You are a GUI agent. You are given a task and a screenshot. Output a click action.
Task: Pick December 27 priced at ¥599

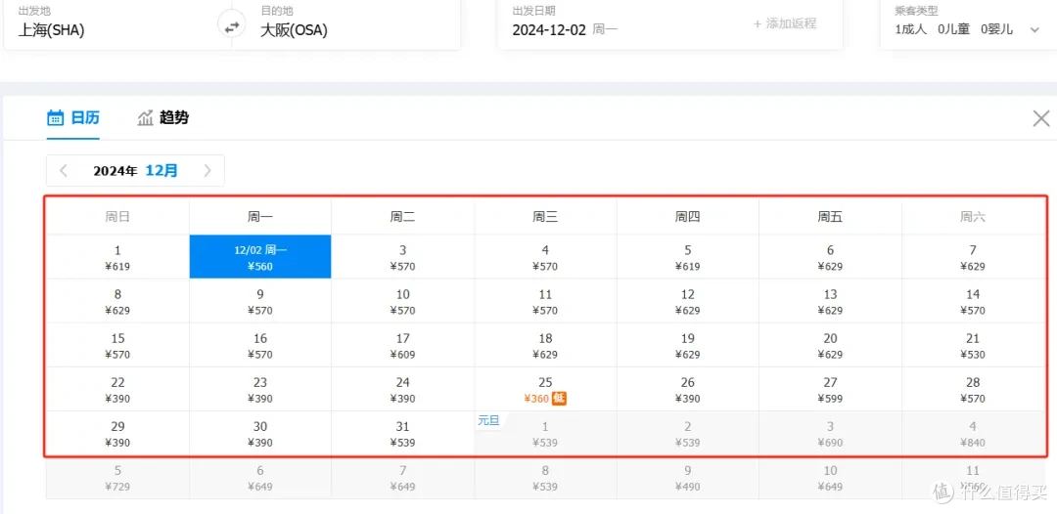point(830,390)
